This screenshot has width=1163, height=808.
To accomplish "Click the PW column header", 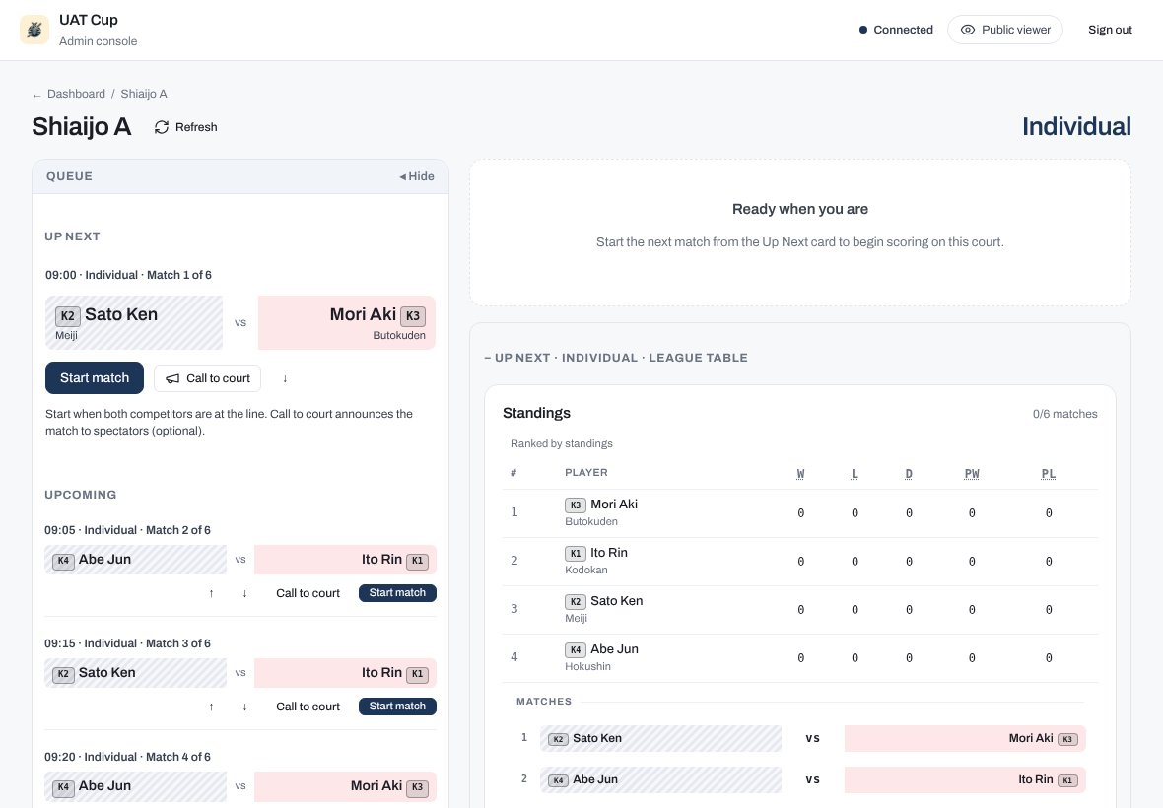I will pos(972,474).
